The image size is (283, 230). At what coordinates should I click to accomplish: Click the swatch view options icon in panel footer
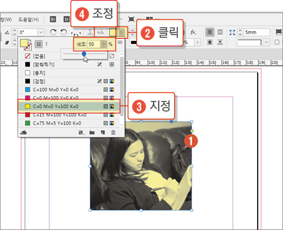point(82,132)
